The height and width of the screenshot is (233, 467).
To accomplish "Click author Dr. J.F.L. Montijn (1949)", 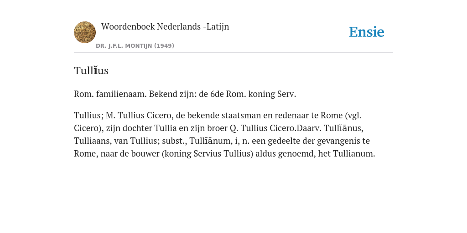I will (135, 46).
